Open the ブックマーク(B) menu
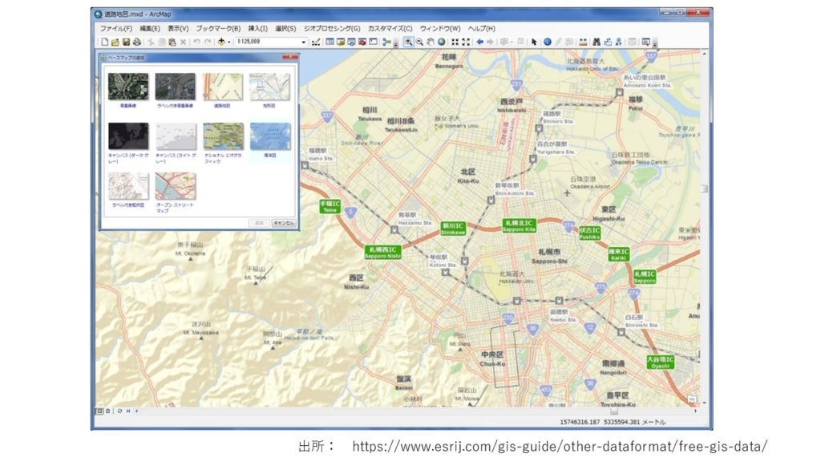 pyautogui.click(x=218, y=28)
